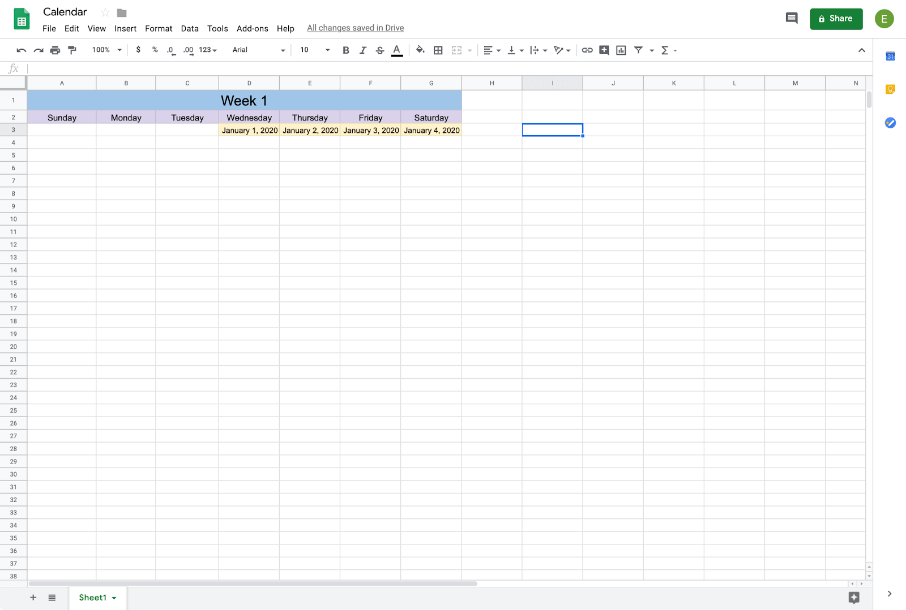Image resolution: width=906 pixels, height=610 pixels.
Task: Open the File menu
Action: (49, 28)
